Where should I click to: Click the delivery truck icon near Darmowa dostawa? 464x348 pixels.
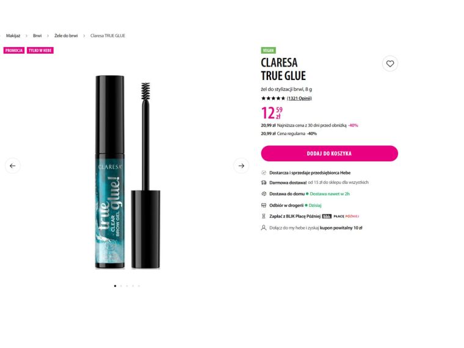[x=264, y=183]
